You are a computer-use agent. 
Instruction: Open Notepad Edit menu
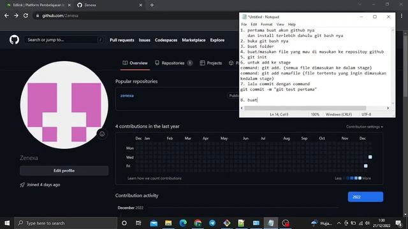pos(254,24)
